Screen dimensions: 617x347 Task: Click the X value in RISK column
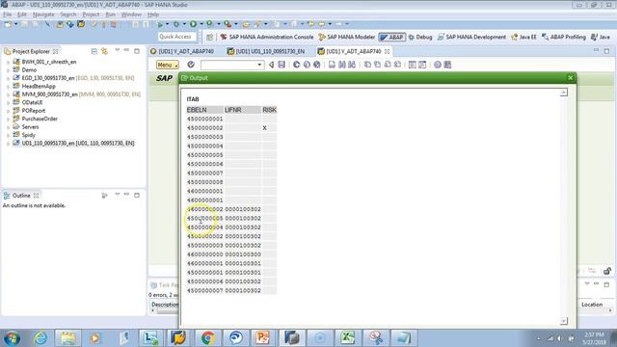click(x=264, y=128)
